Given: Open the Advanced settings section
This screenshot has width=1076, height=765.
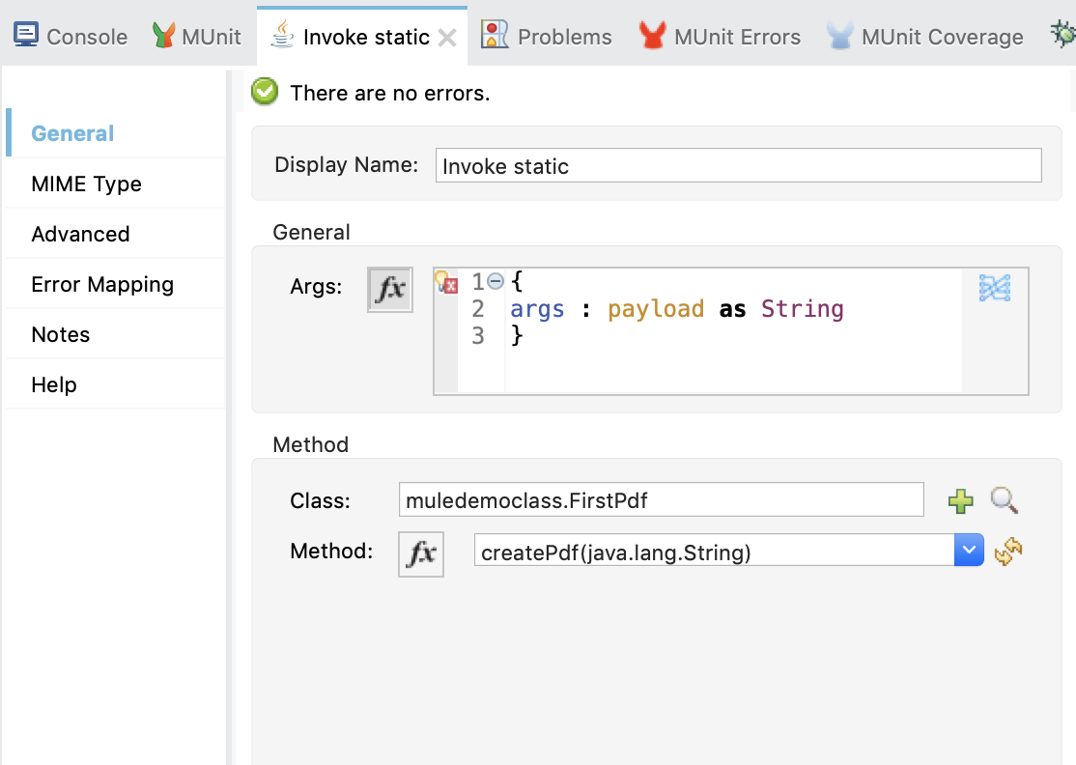Looking at the screenshot, I should 80,234.
